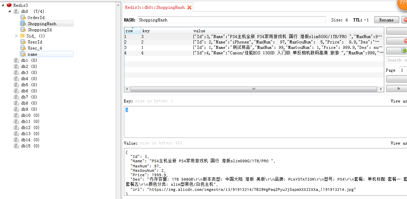Click the Redis3 server icon

point(10,5)
